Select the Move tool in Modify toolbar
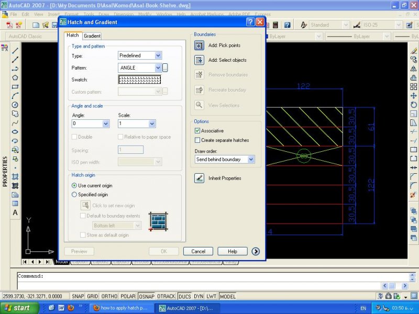 click(413, 96)
